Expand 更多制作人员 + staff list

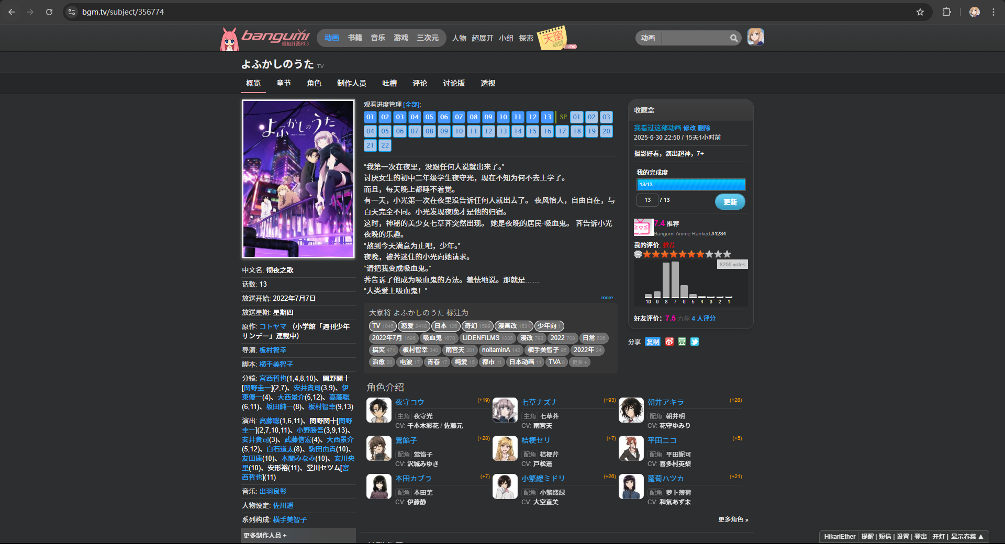(x=265, y=536)
